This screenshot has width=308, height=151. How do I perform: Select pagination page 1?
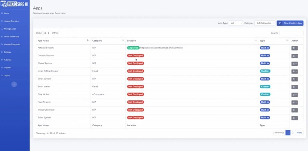(x=288, y=133)
